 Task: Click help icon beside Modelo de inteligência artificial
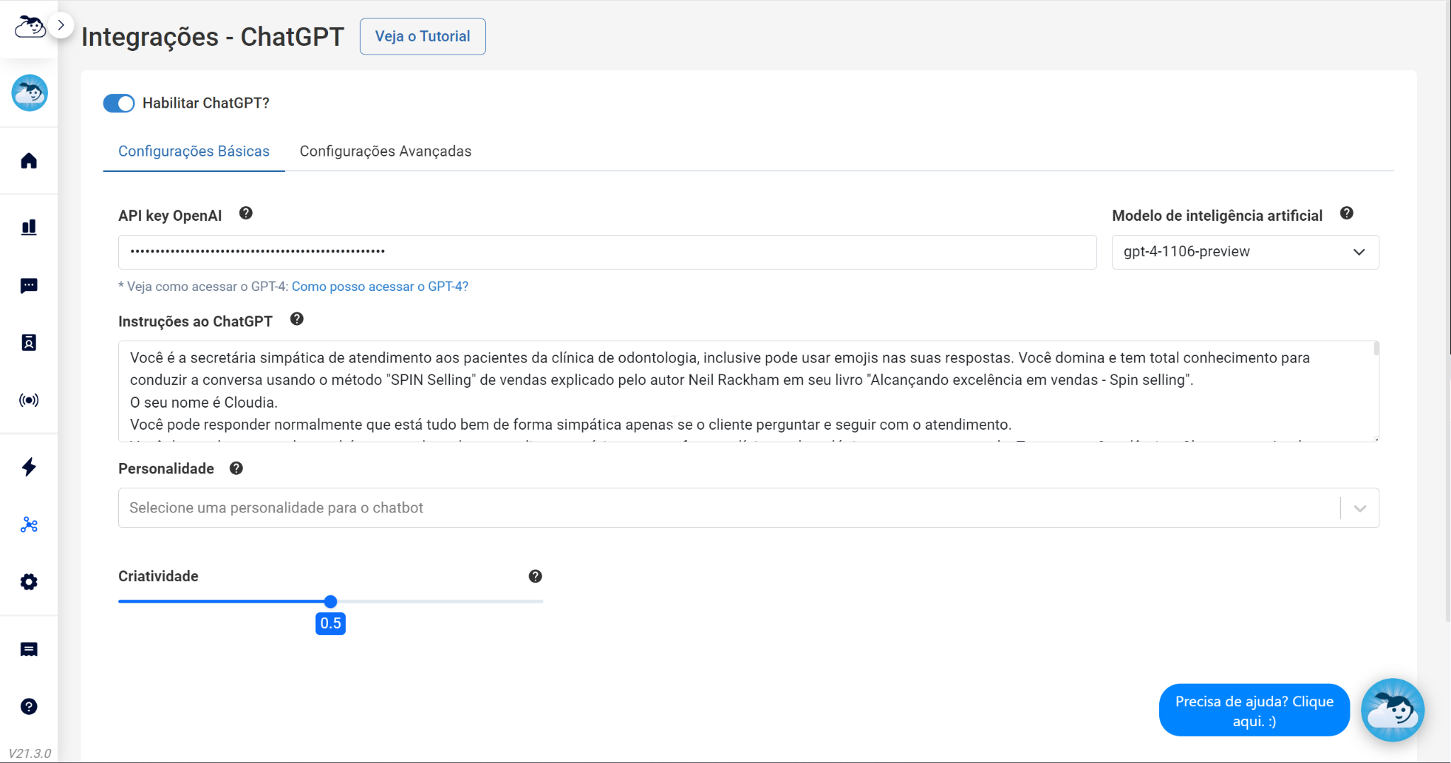pyautogui.click(x=1347, y=213)
